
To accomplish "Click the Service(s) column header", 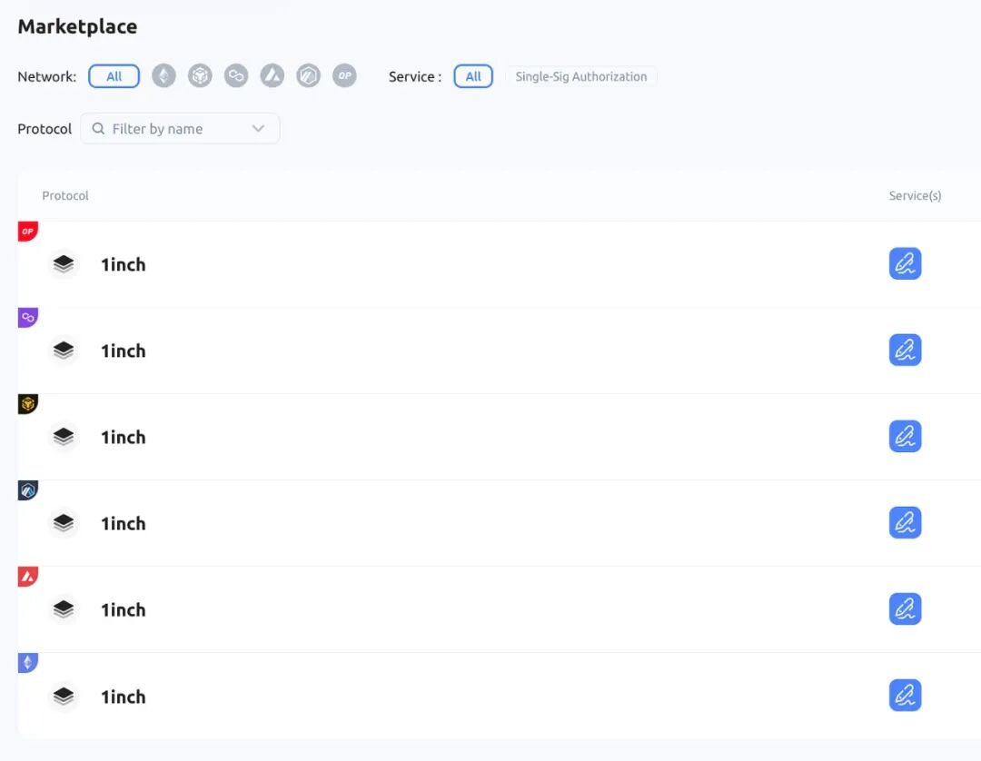I will pos(915,196).
